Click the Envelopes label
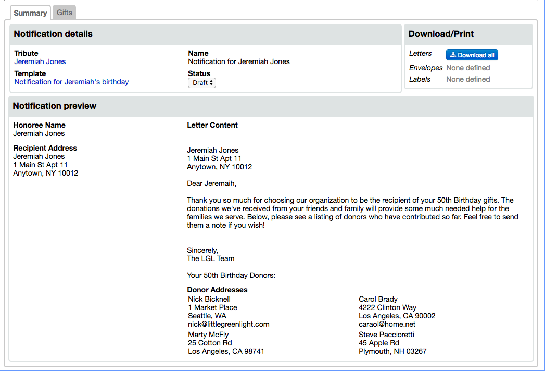 [x=426, y=68]
